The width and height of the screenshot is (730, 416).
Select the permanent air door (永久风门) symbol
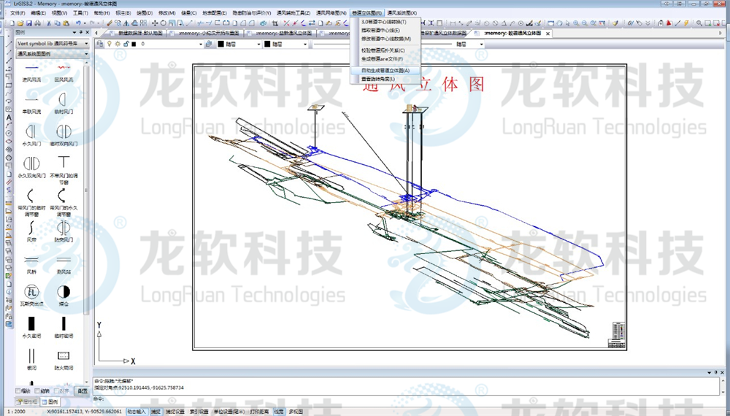31,132
